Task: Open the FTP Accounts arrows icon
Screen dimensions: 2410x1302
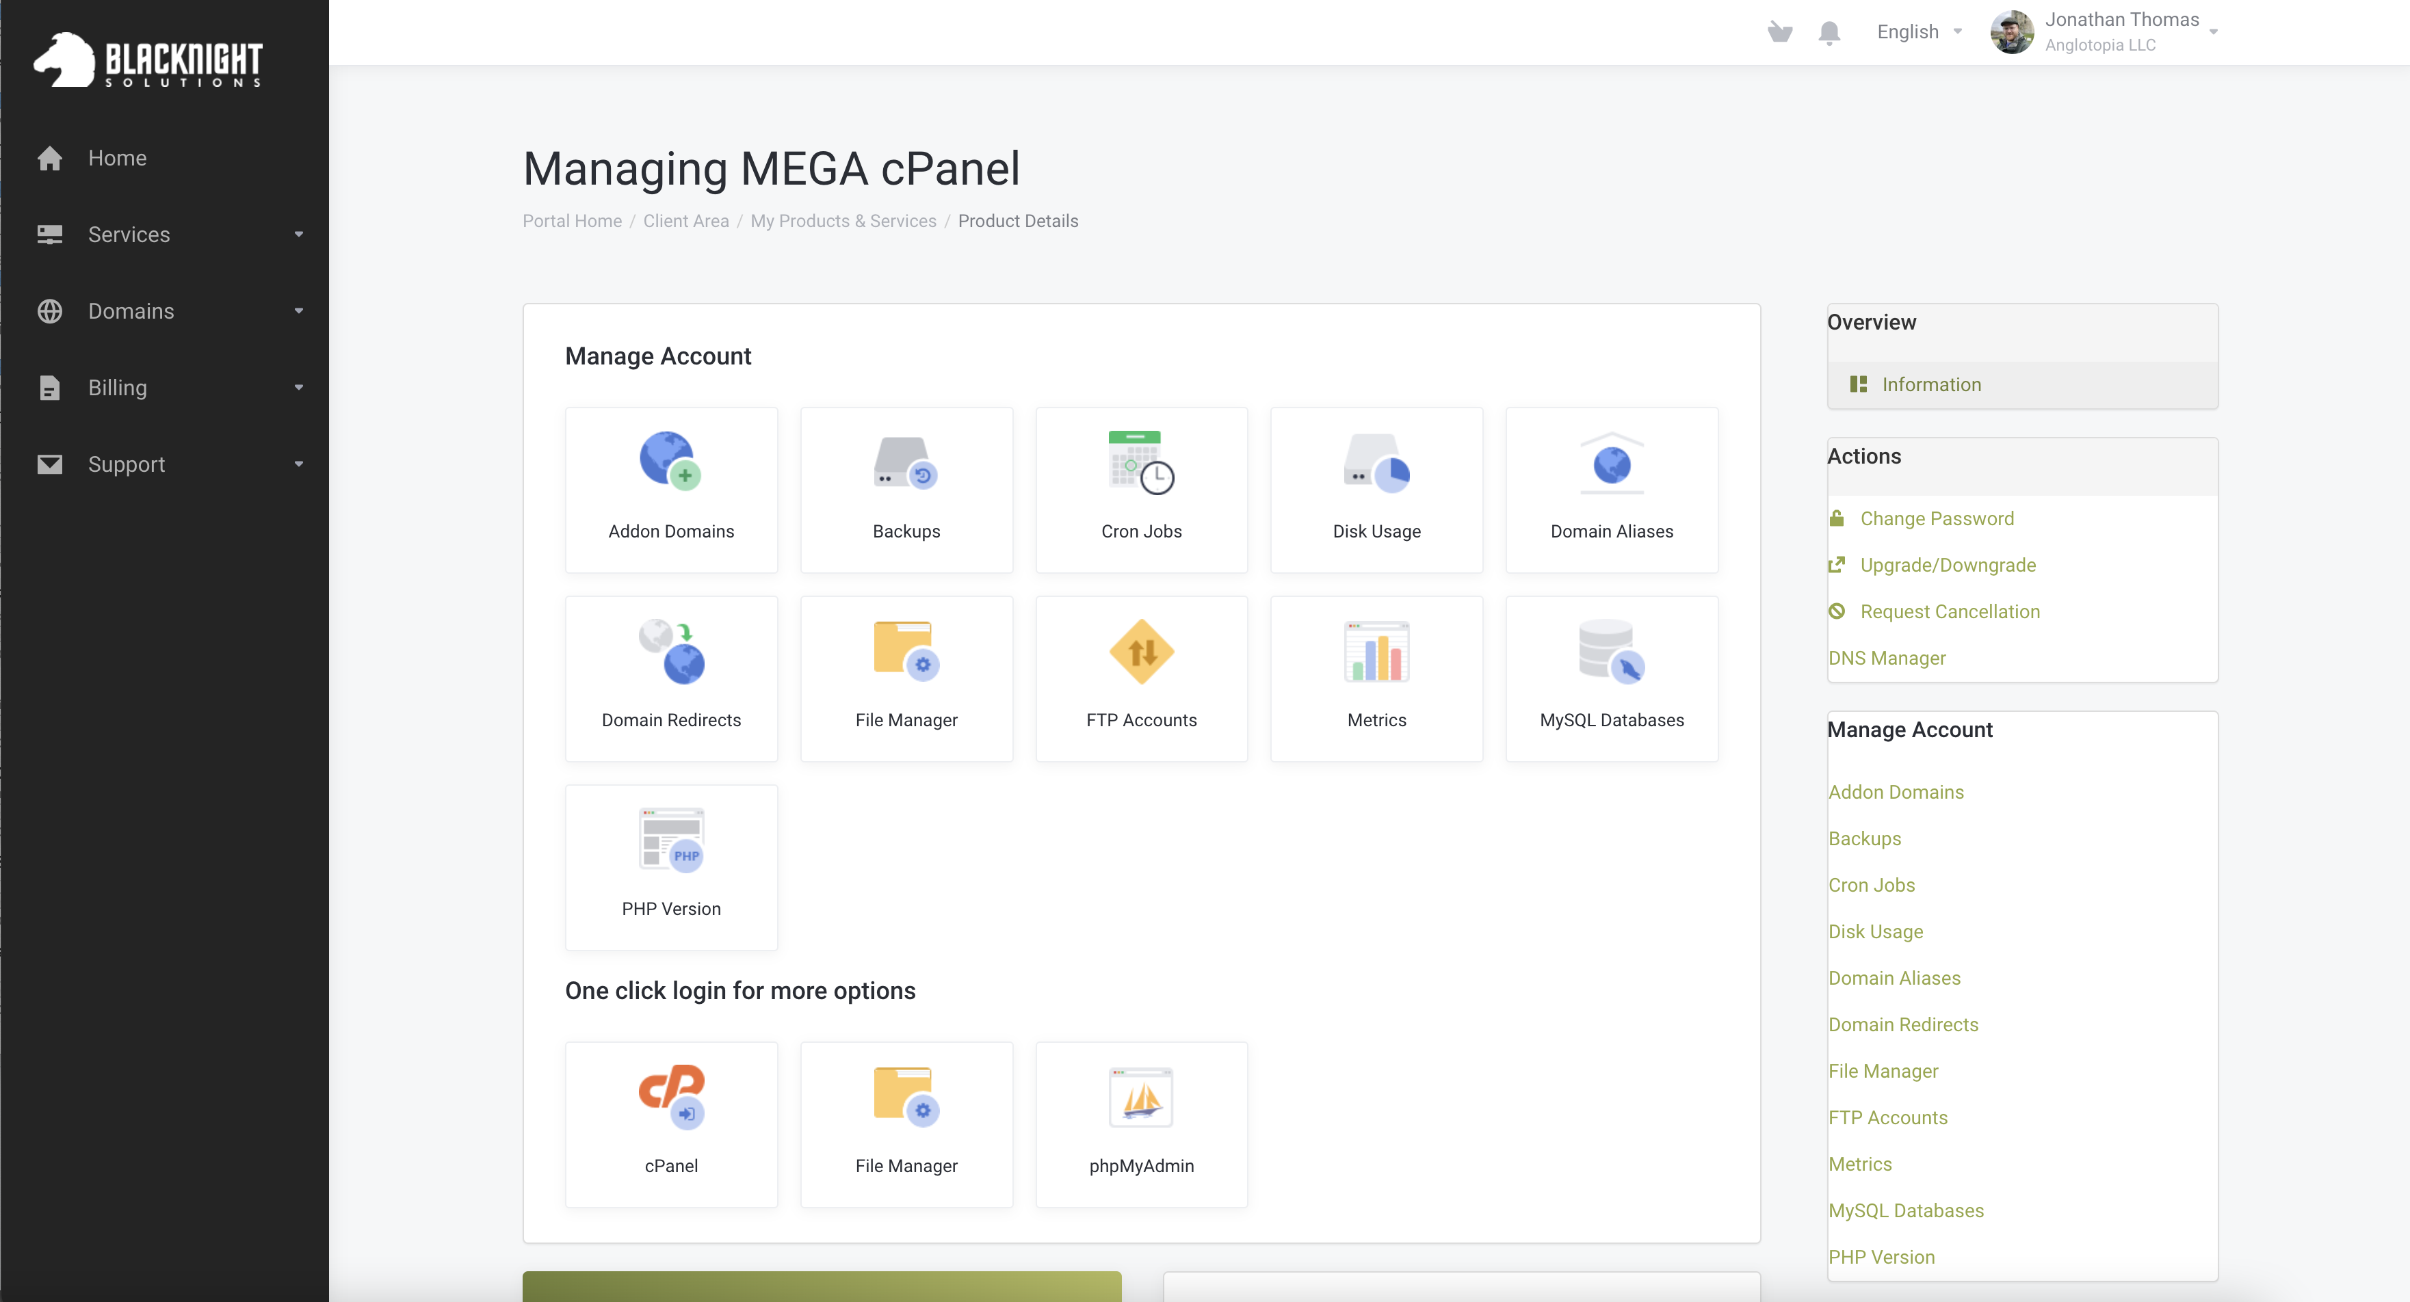Action: pyautogui.click(x=1140, y=651)
